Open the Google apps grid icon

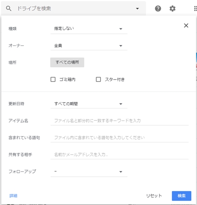point(195,9)
